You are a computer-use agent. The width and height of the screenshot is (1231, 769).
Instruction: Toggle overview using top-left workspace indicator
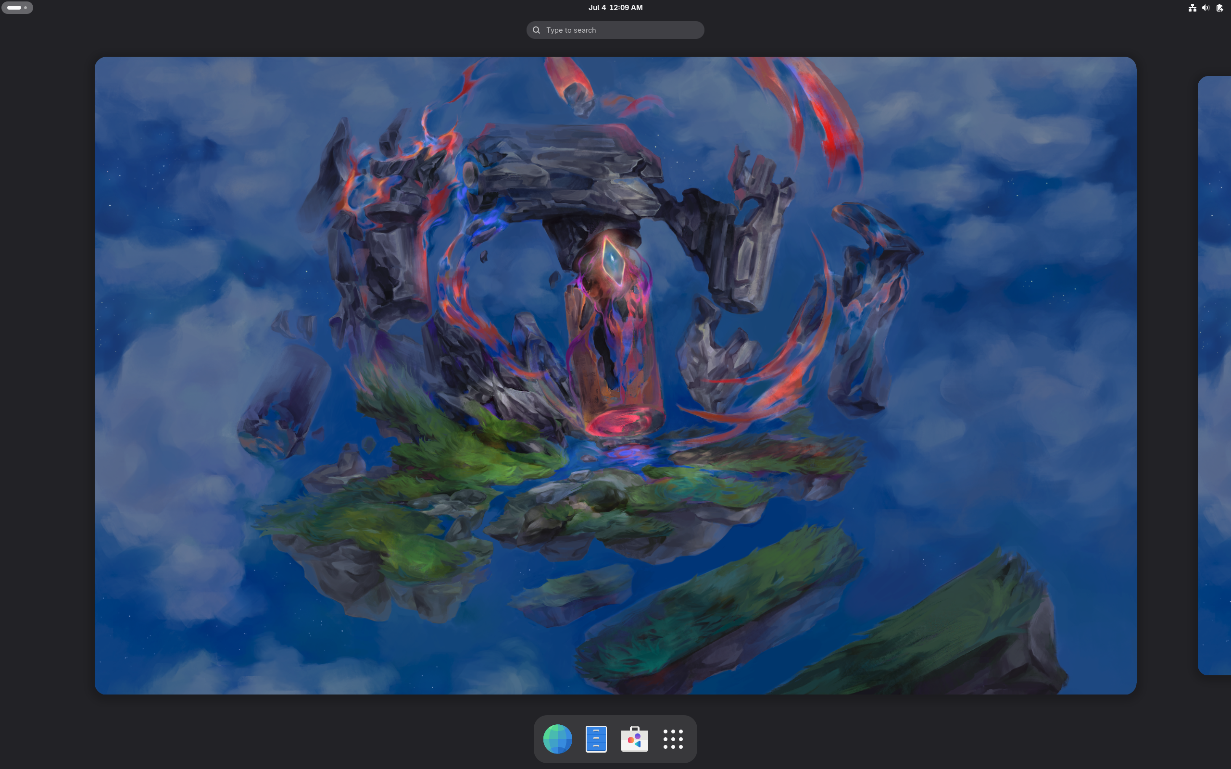[17, 8]
